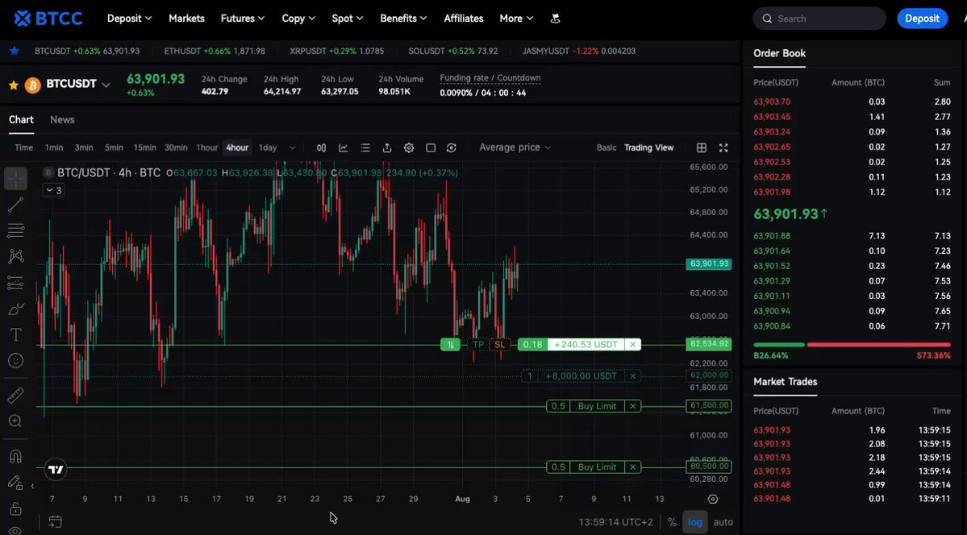Click the candlestick chart style icon
This screenshot has width=967, height=535.
(x=321, y=148)
